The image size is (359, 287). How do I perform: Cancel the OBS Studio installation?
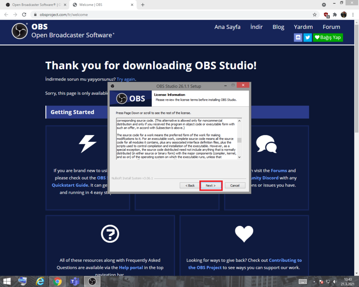point(235,185)
